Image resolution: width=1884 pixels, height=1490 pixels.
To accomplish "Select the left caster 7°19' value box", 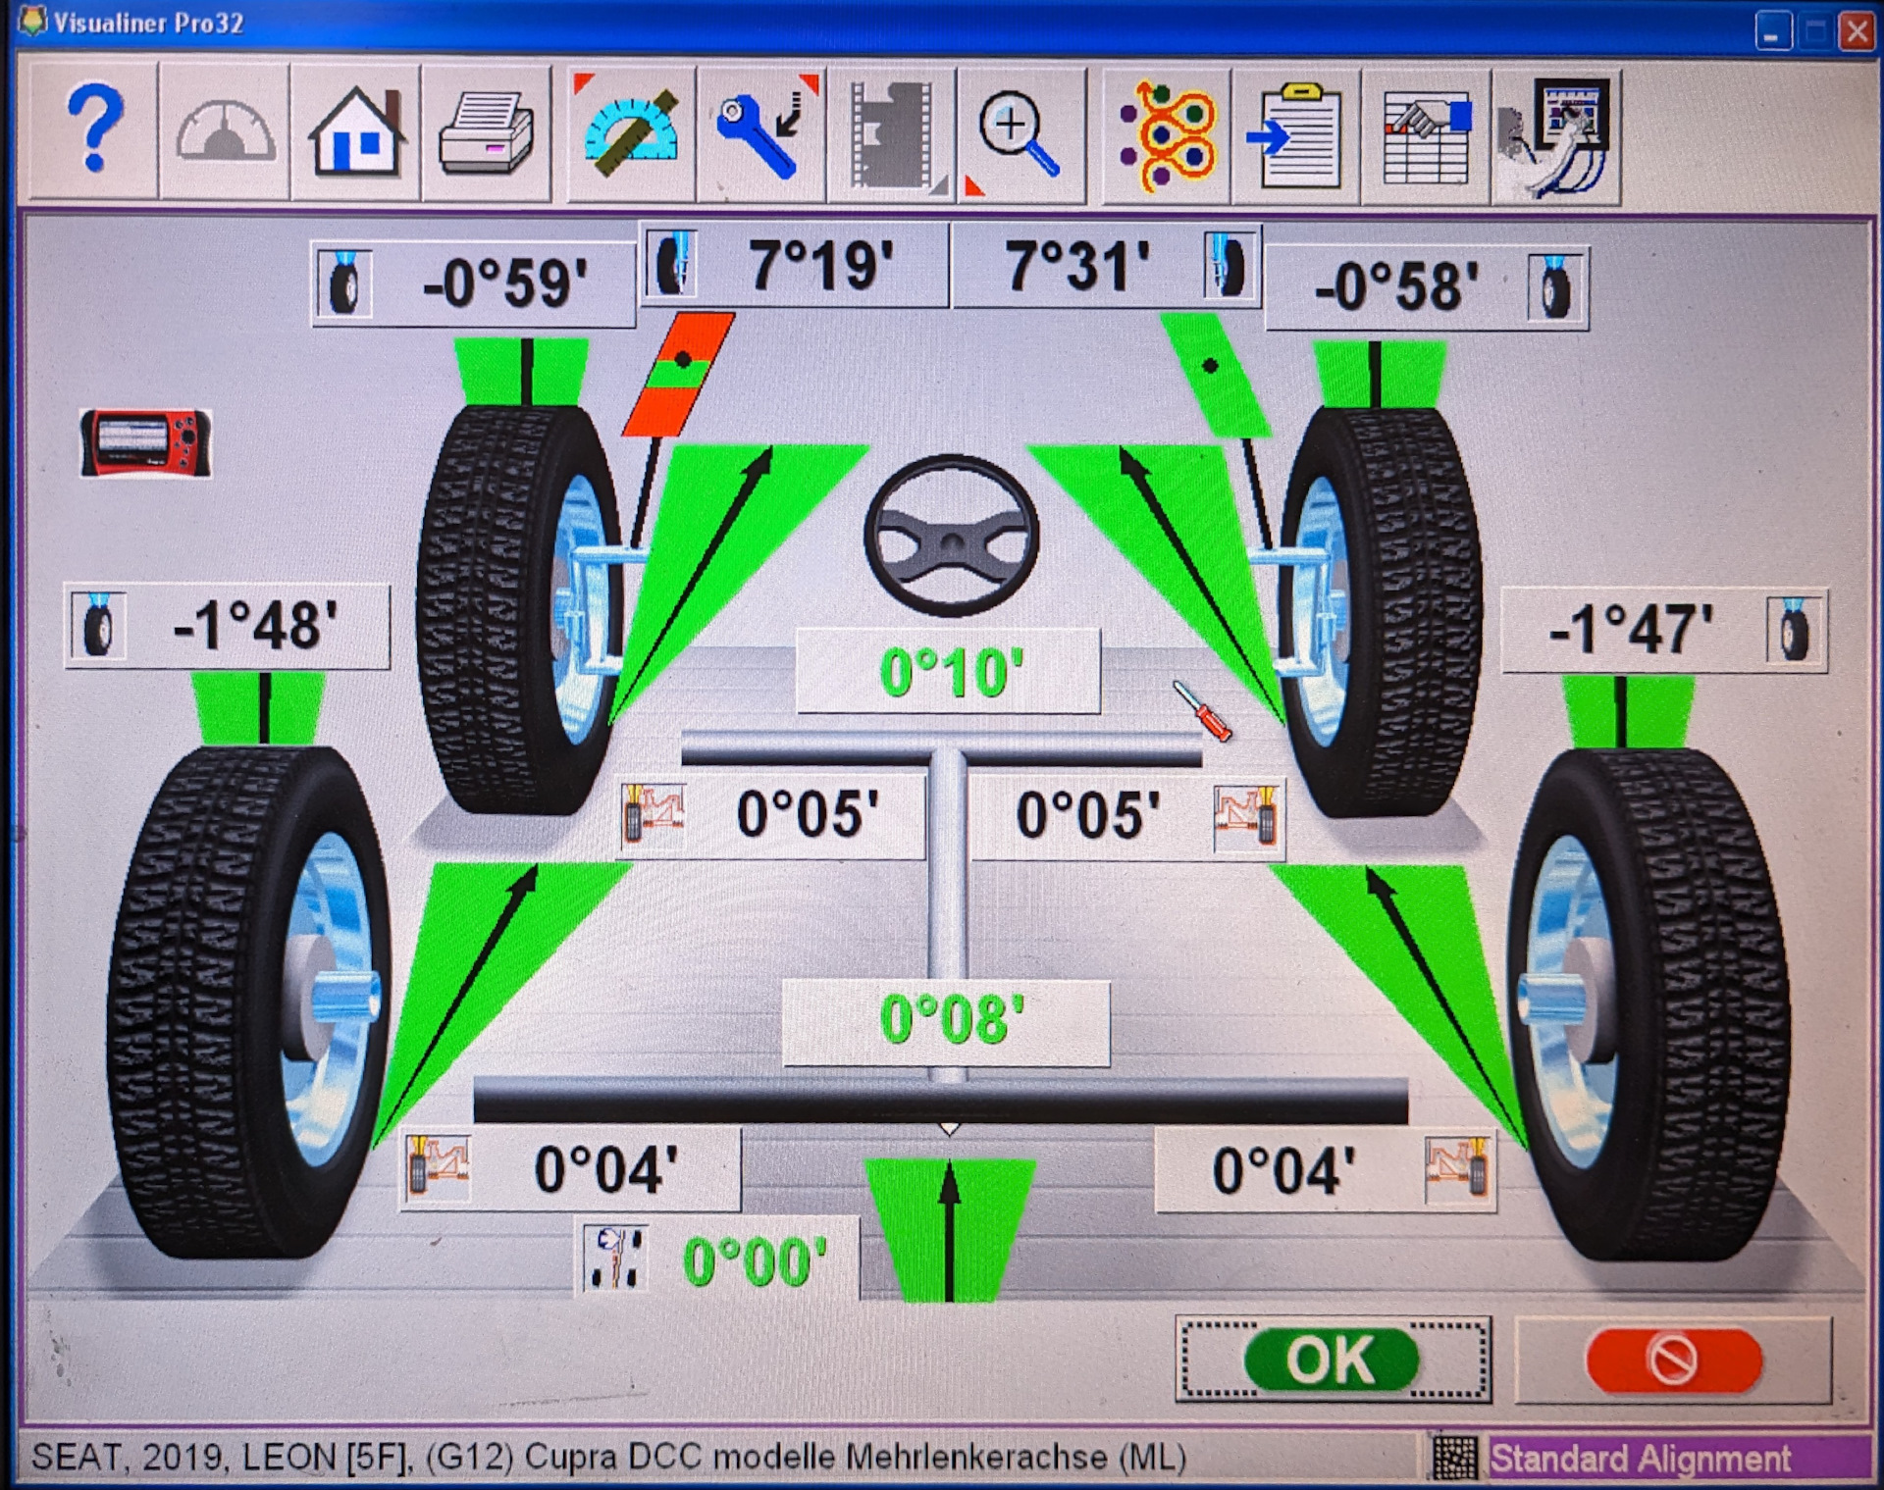I will (820, 266).
